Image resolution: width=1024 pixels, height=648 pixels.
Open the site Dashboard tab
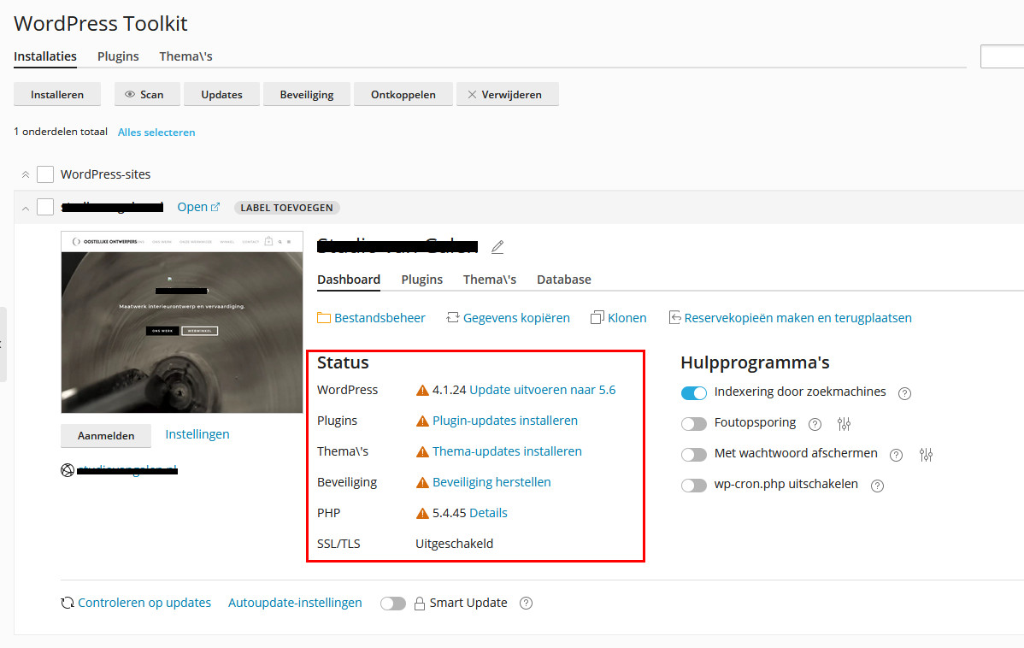point(349,280)
